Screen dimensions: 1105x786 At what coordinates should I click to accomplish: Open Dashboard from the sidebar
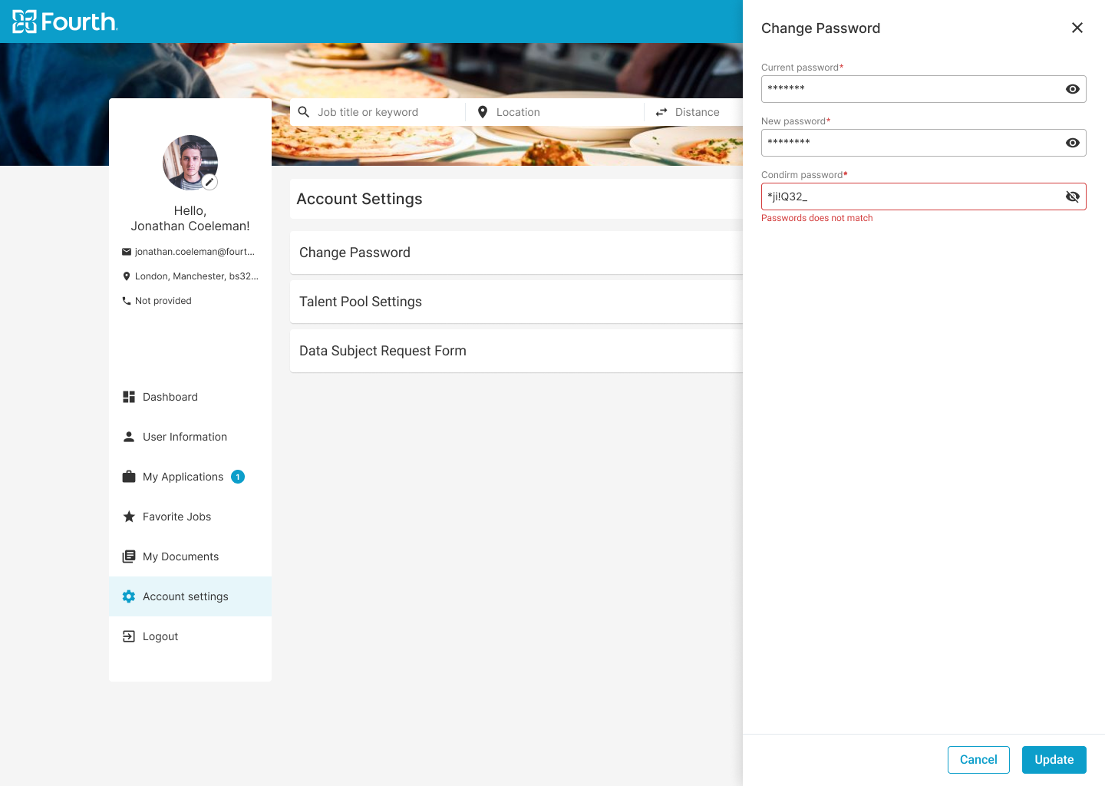(x=170, y=397)
